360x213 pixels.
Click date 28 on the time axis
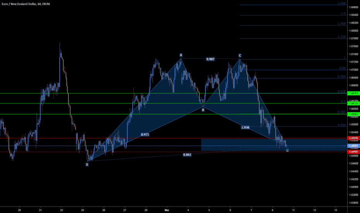pyautogui.click(x=146, y=210)
